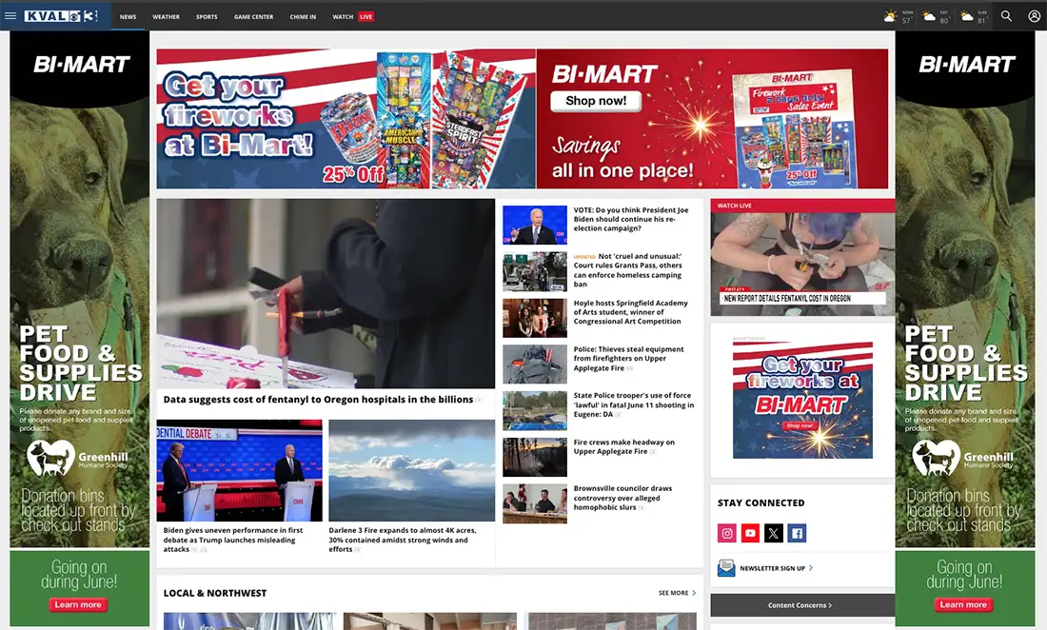
Task: Click the KVAL 13 logo
Action: (61, 16)
